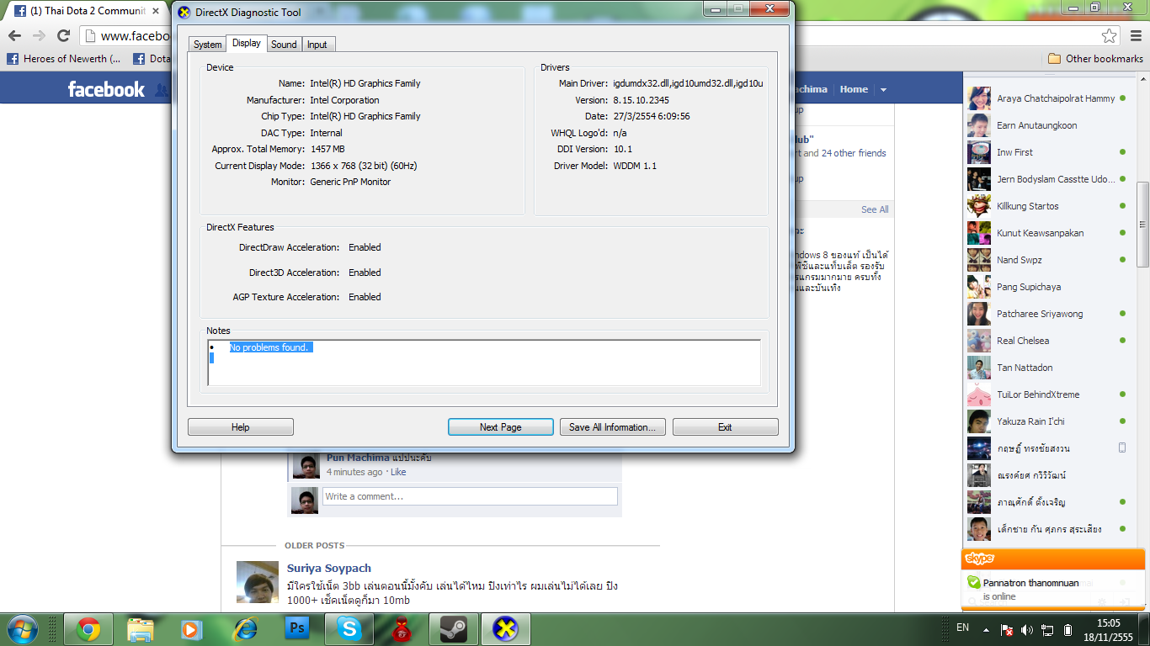The image size is (1150, 646).
Task: Click the Next Page button
Action: coord(501,427)
